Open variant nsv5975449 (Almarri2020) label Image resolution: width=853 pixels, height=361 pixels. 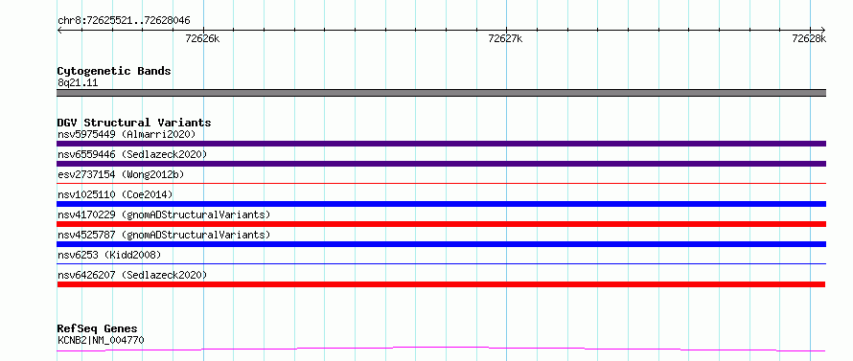pos(127,134)
